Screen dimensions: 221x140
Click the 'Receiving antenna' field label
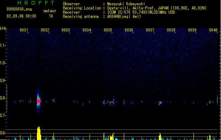[x=81, y=16]
